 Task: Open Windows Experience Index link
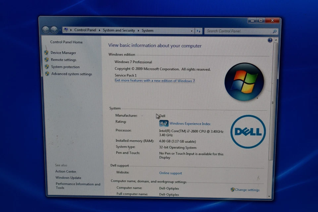(x=190, y=124)
